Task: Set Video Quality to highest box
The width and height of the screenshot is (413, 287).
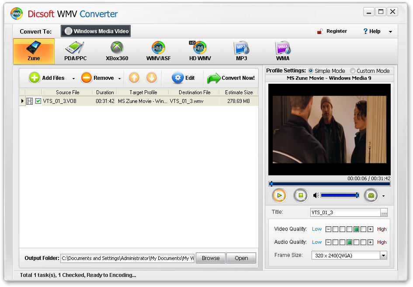Action: [x=363, y=229]
